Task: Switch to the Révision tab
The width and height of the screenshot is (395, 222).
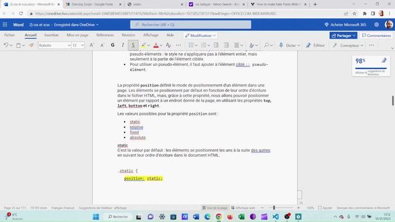Action: [x=128, y=35]
